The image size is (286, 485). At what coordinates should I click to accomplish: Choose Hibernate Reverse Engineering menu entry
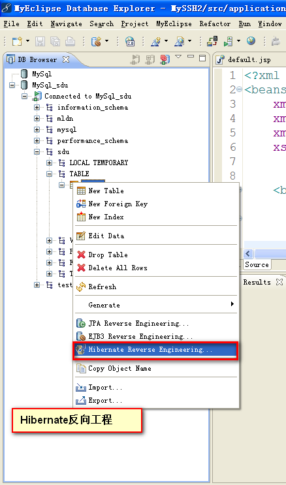[x=156, y=349]
